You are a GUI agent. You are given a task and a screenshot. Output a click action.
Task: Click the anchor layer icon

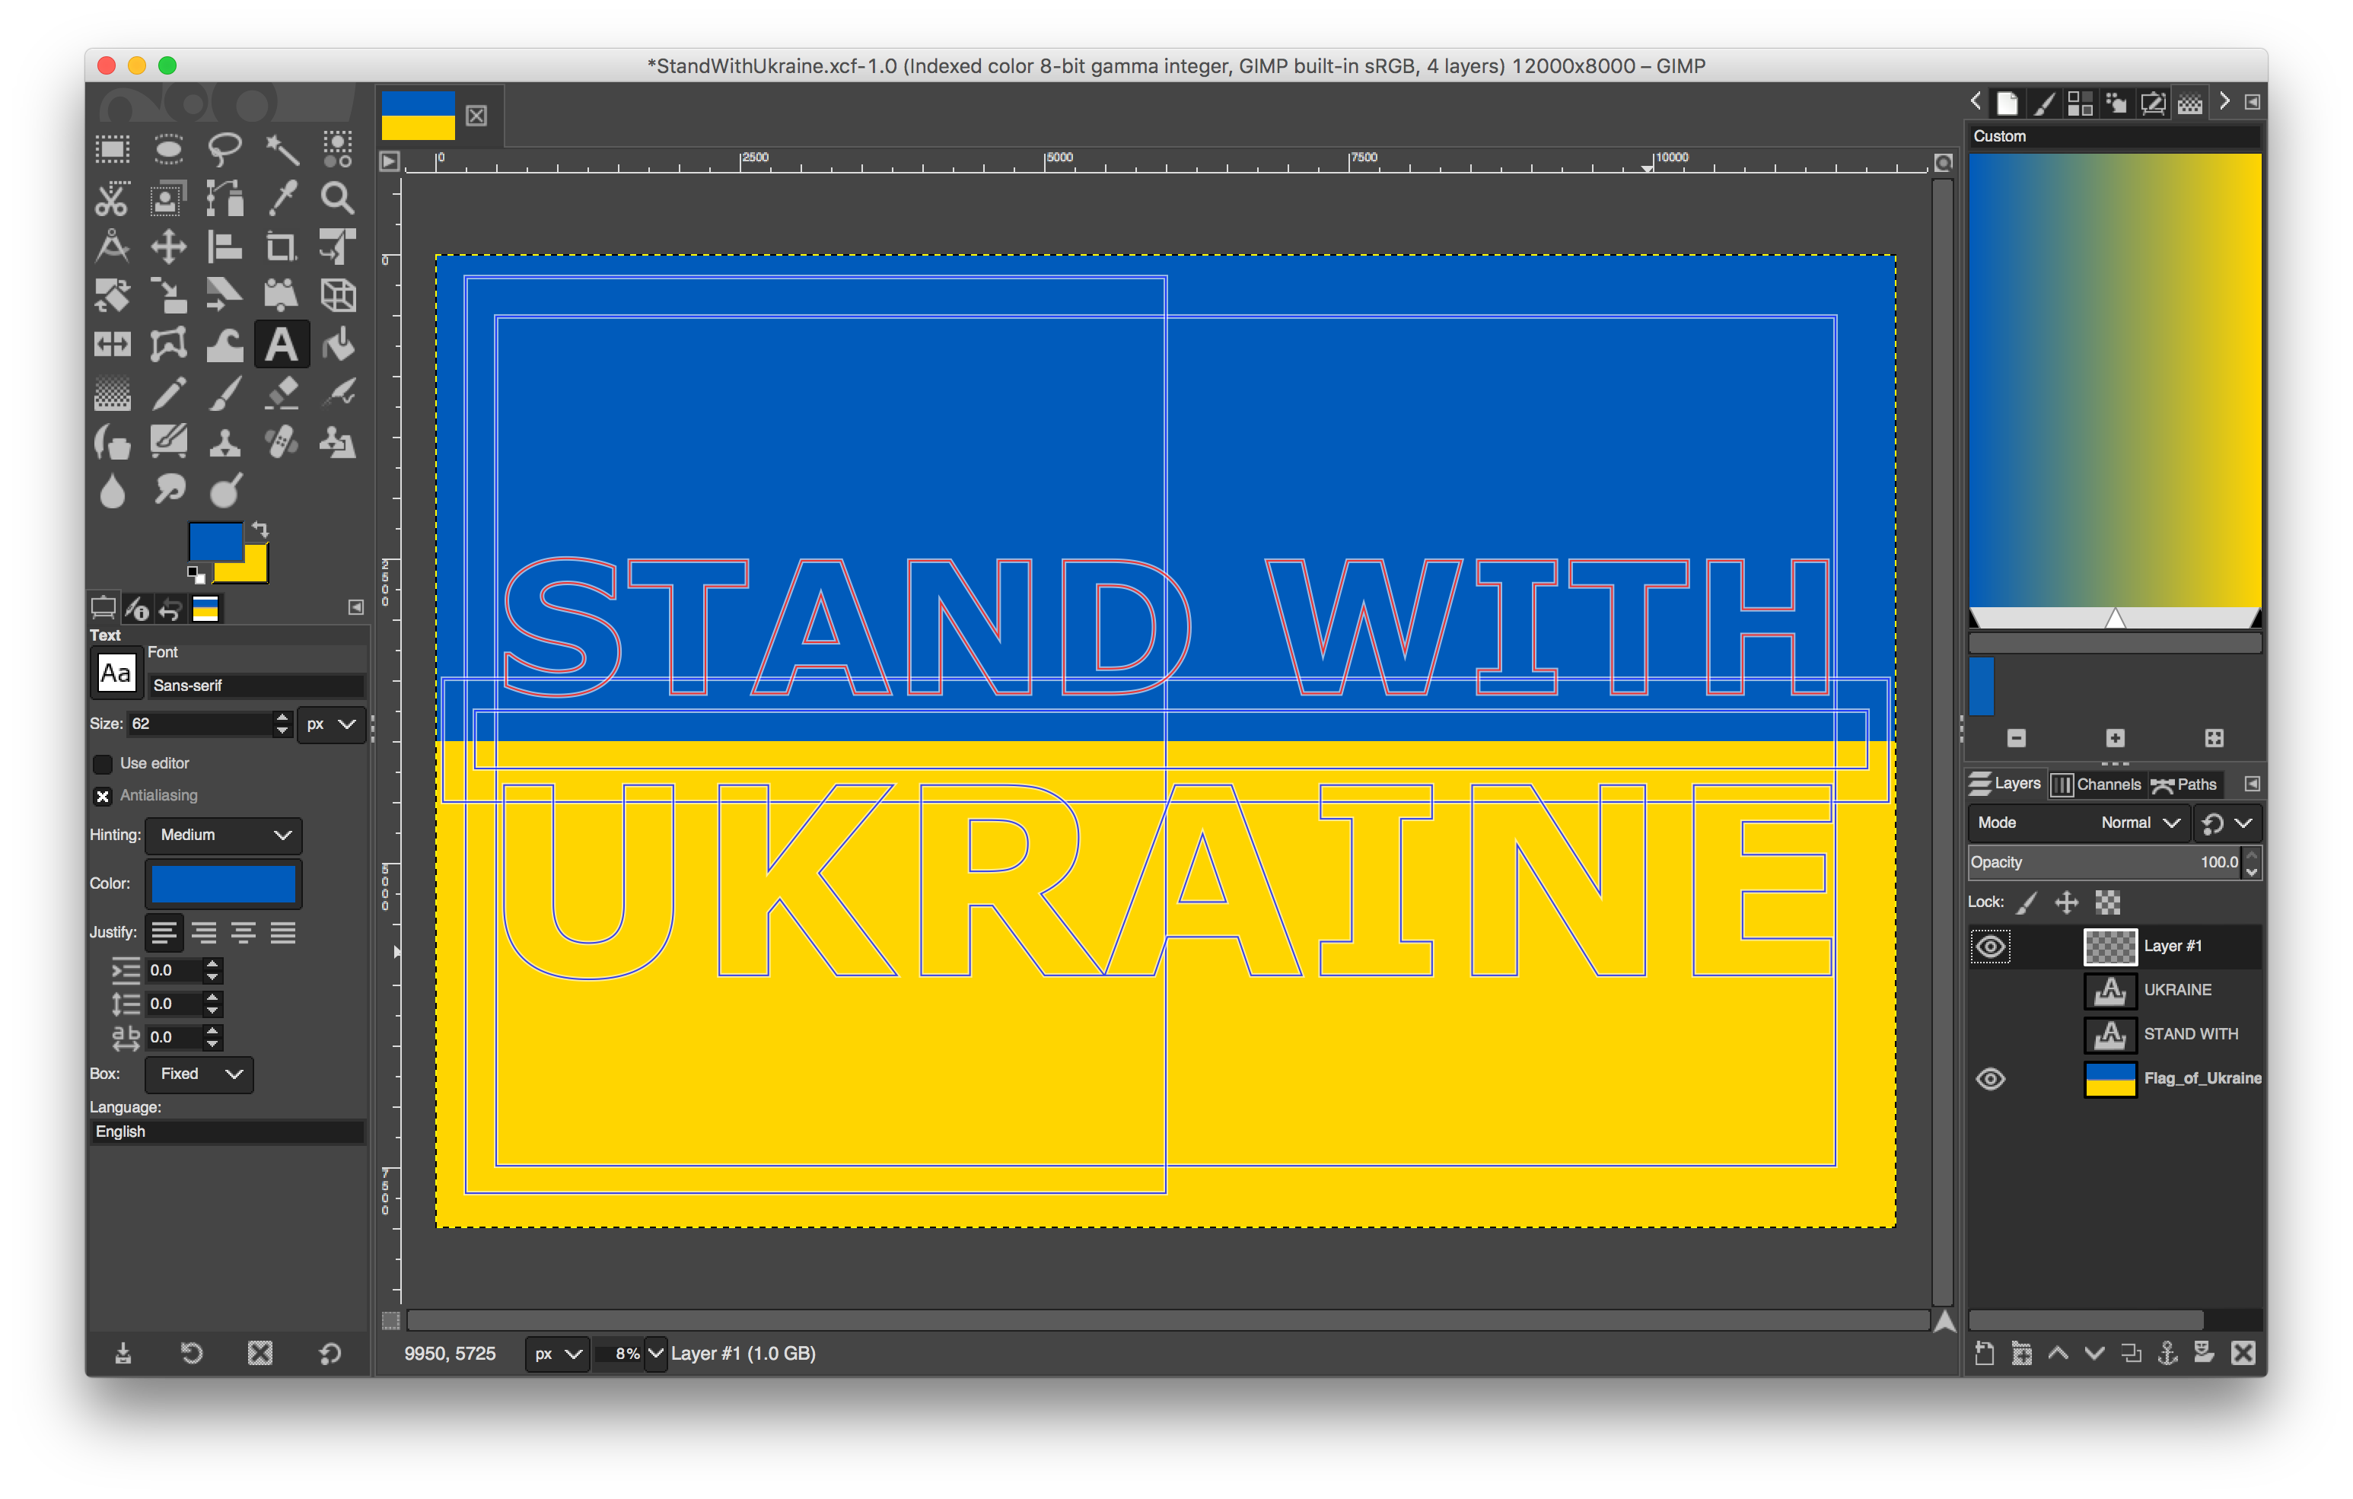tap(2167, 1352)
